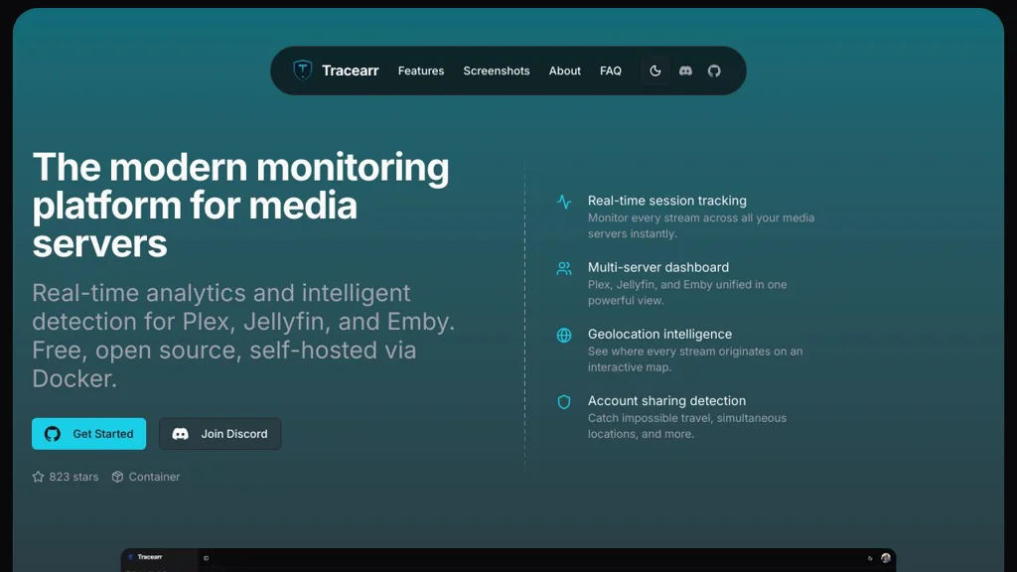Click the subtitle 'Real-time analytics and intelligent detection'
The image size is (1017, 572).
pos(243,336)
